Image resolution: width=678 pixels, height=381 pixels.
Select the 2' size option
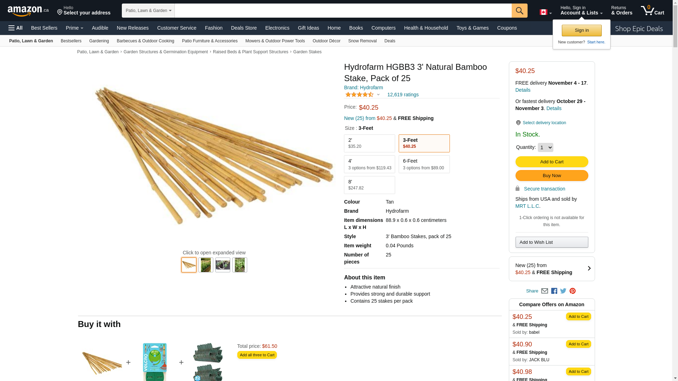[x=369, y=143]
